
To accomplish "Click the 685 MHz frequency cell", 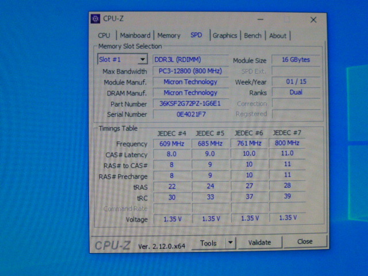I will [x=210, y=143].
